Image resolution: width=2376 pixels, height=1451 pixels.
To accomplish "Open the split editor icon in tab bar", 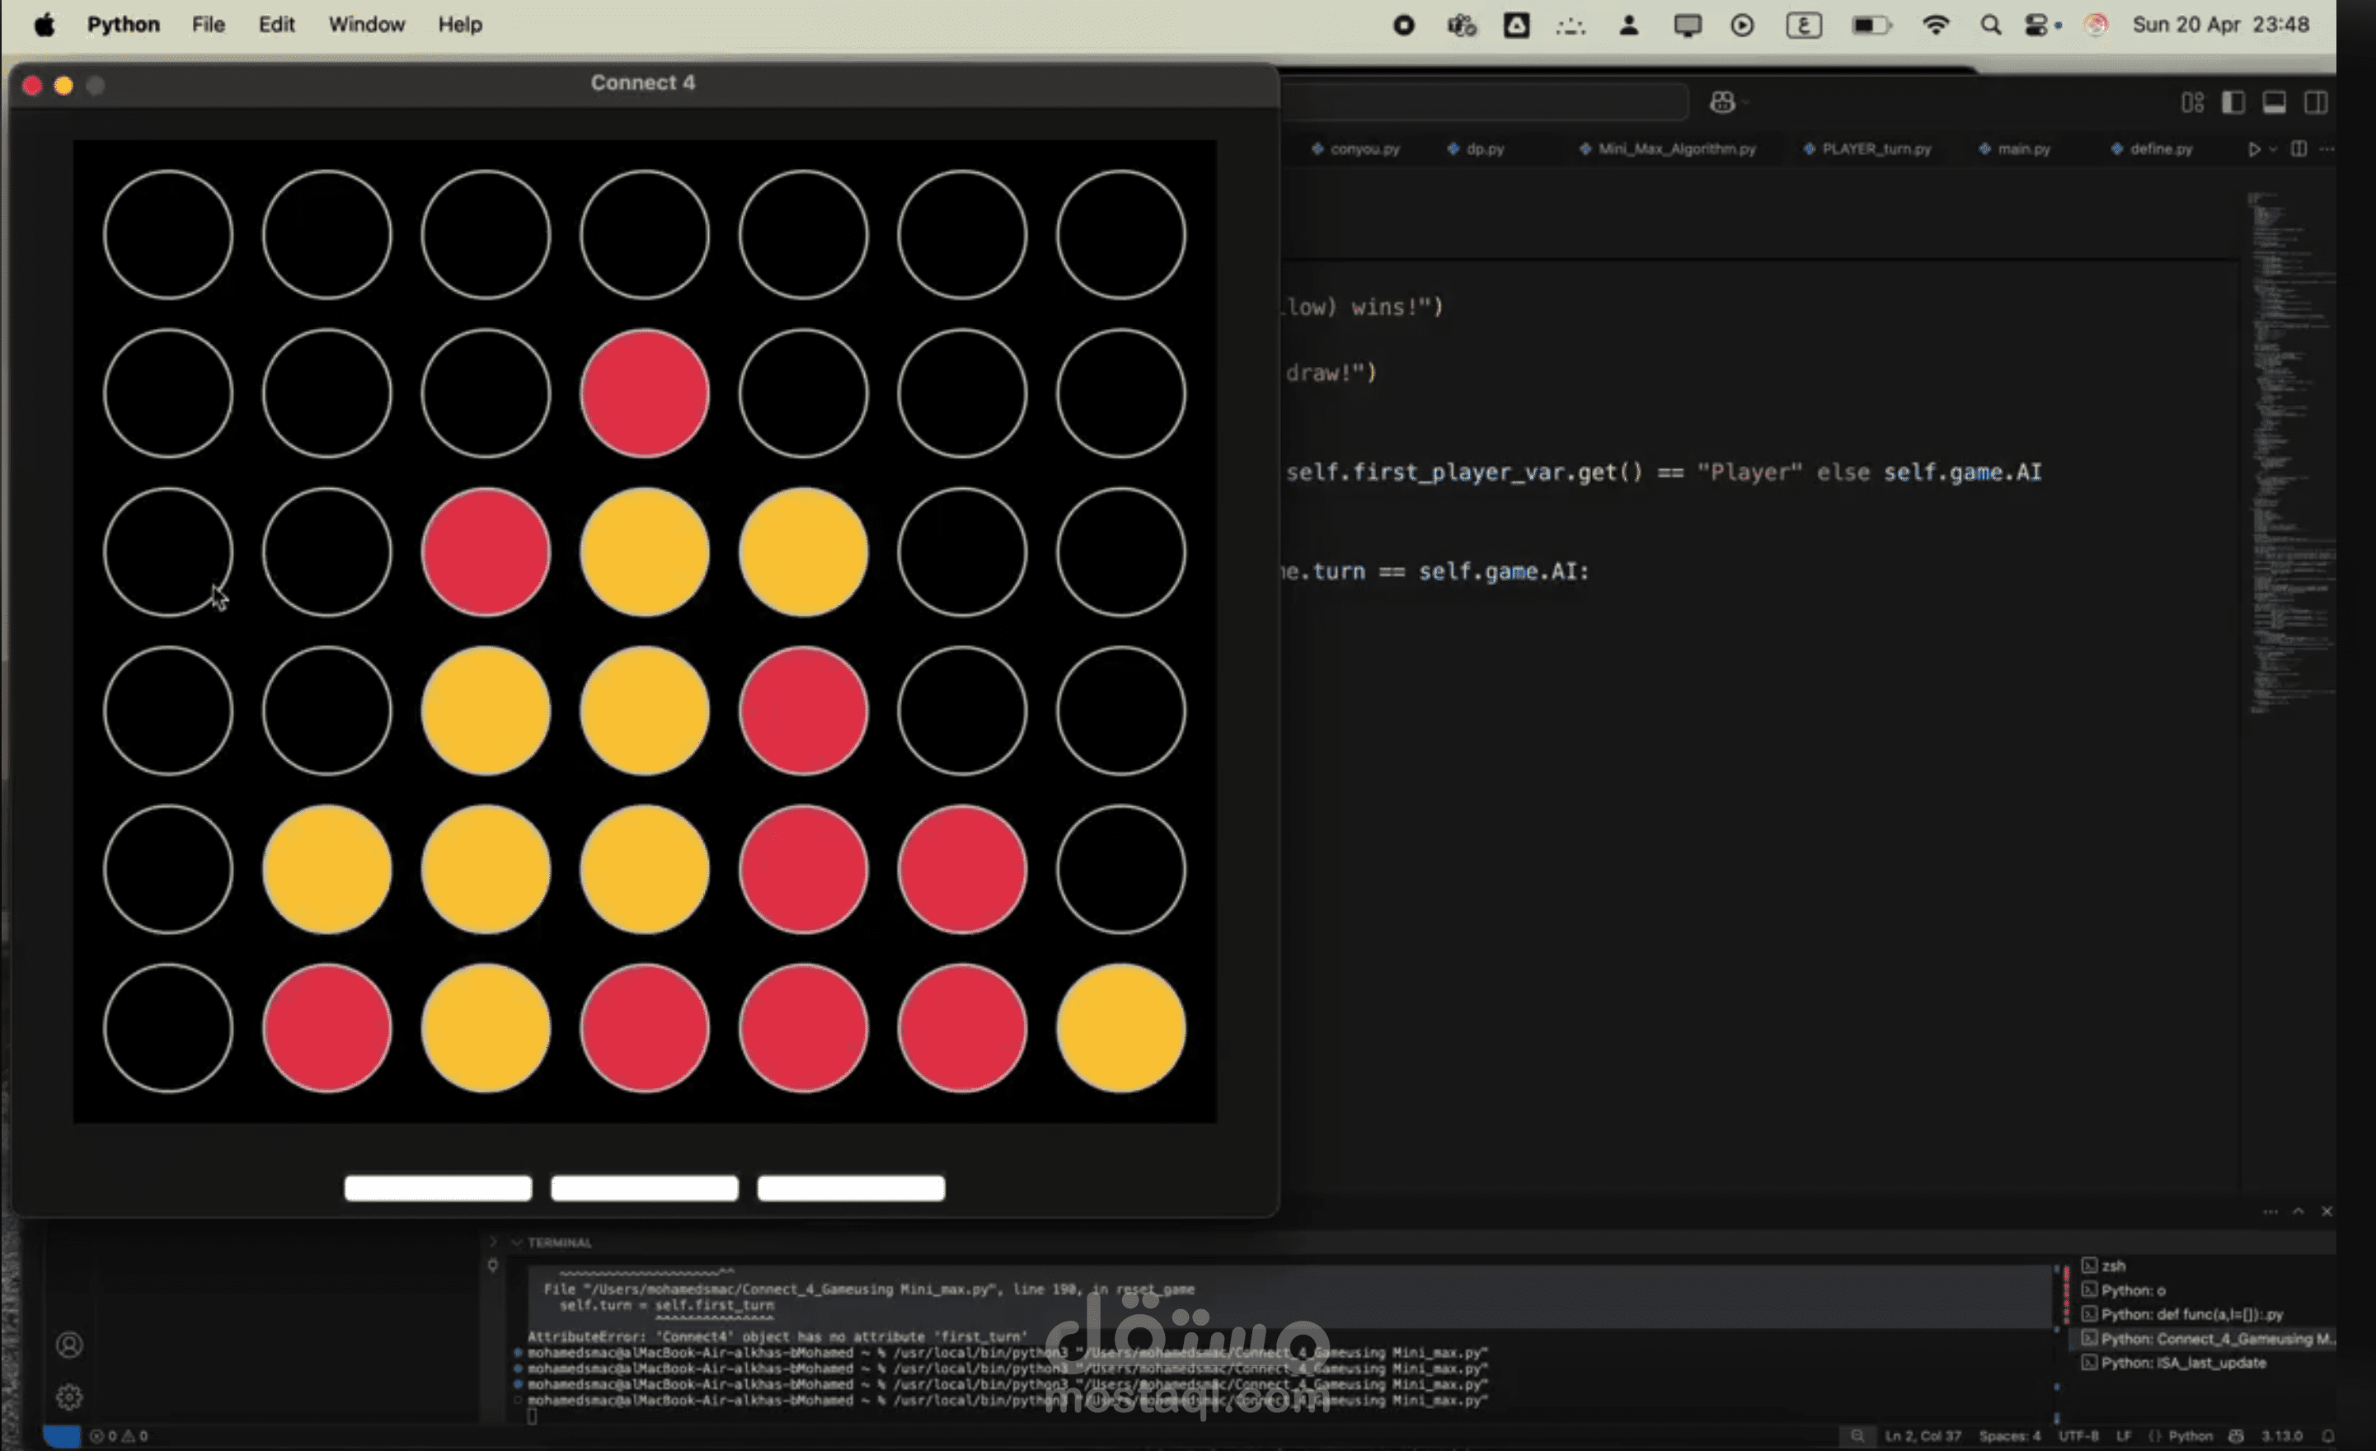I will pos(2300,149).
